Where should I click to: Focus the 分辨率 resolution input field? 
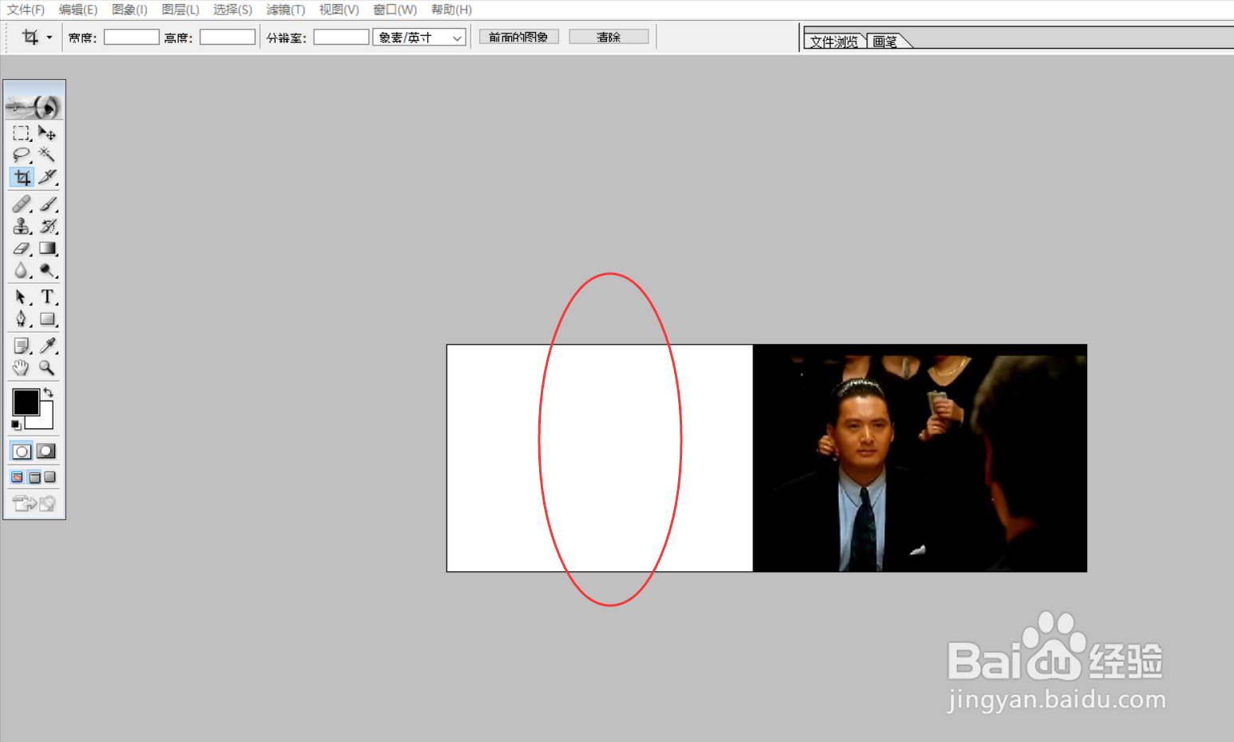pos(341,37)
